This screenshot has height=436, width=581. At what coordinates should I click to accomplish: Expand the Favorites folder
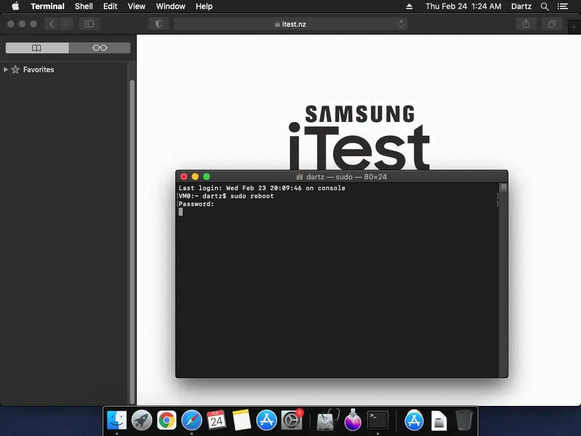[x=6, y=69]
